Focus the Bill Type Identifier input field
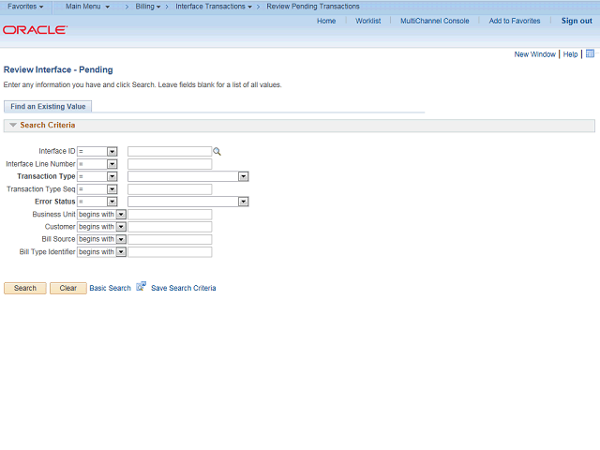 (x=170, y=252)
